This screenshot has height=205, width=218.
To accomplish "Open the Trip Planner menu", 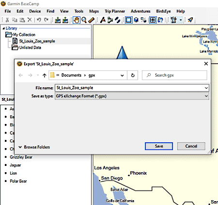I will [115, 11].
